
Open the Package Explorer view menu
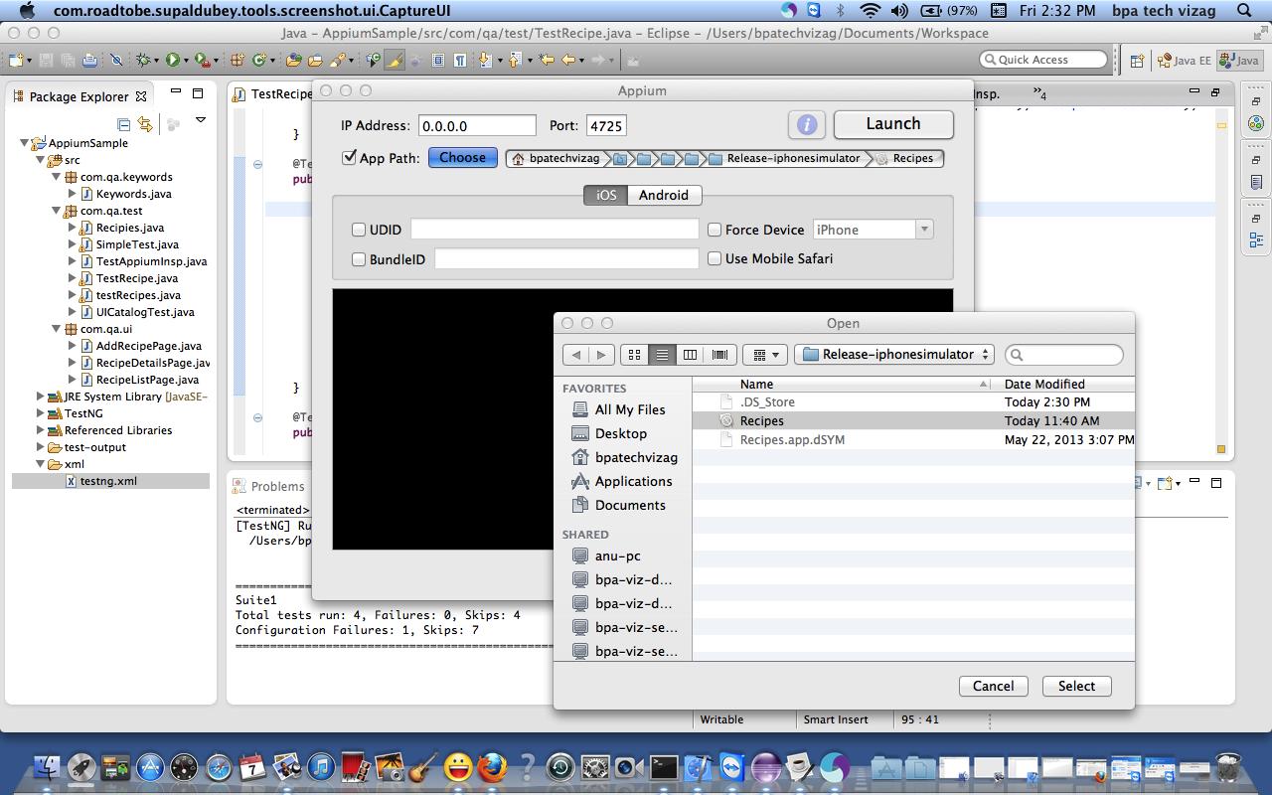[x=201, y=120]
